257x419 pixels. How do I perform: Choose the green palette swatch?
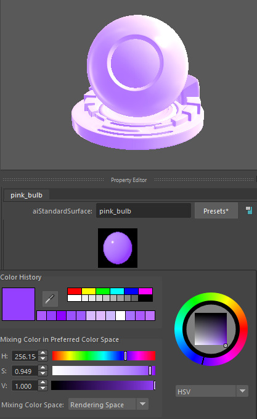click(x=103, y=291)
